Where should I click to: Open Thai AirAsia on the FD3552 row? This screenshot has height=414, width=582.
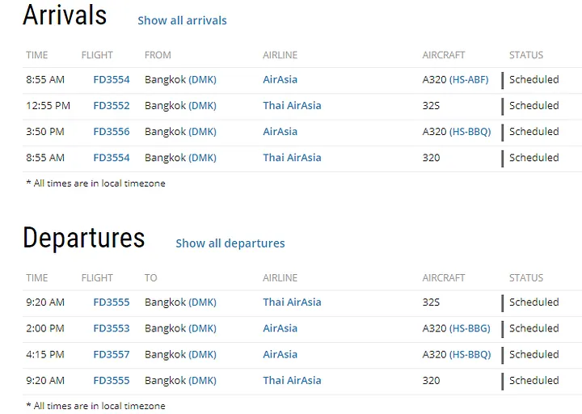coord(292,106)
